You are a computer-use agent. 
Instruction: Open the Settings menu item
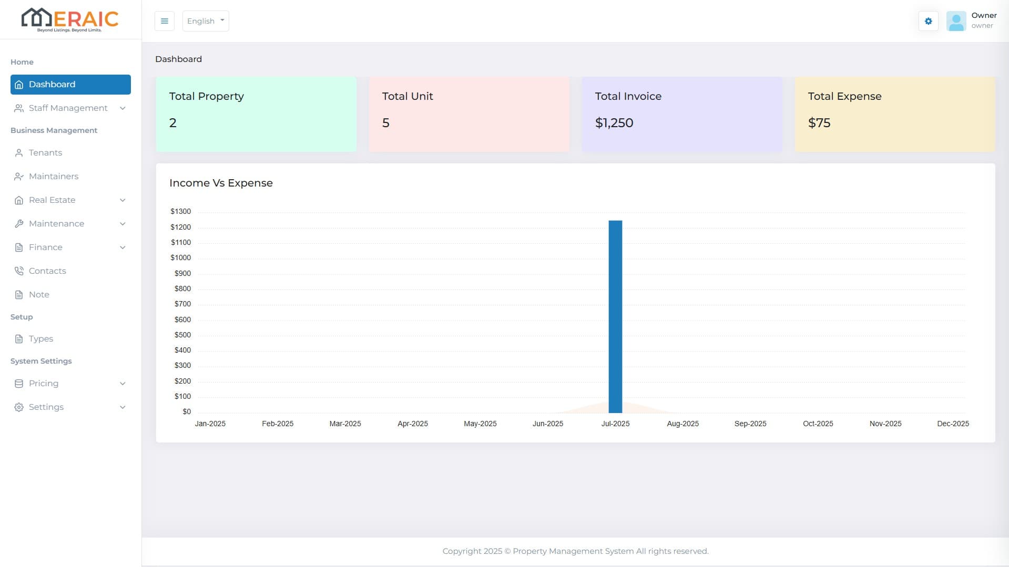[x=46, y=407]
